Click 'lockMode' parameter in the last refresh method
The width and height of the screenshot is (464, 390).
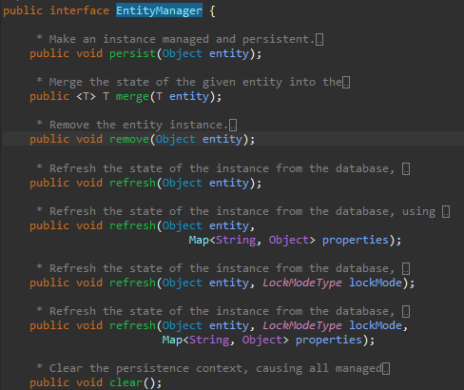pos(376,325)
